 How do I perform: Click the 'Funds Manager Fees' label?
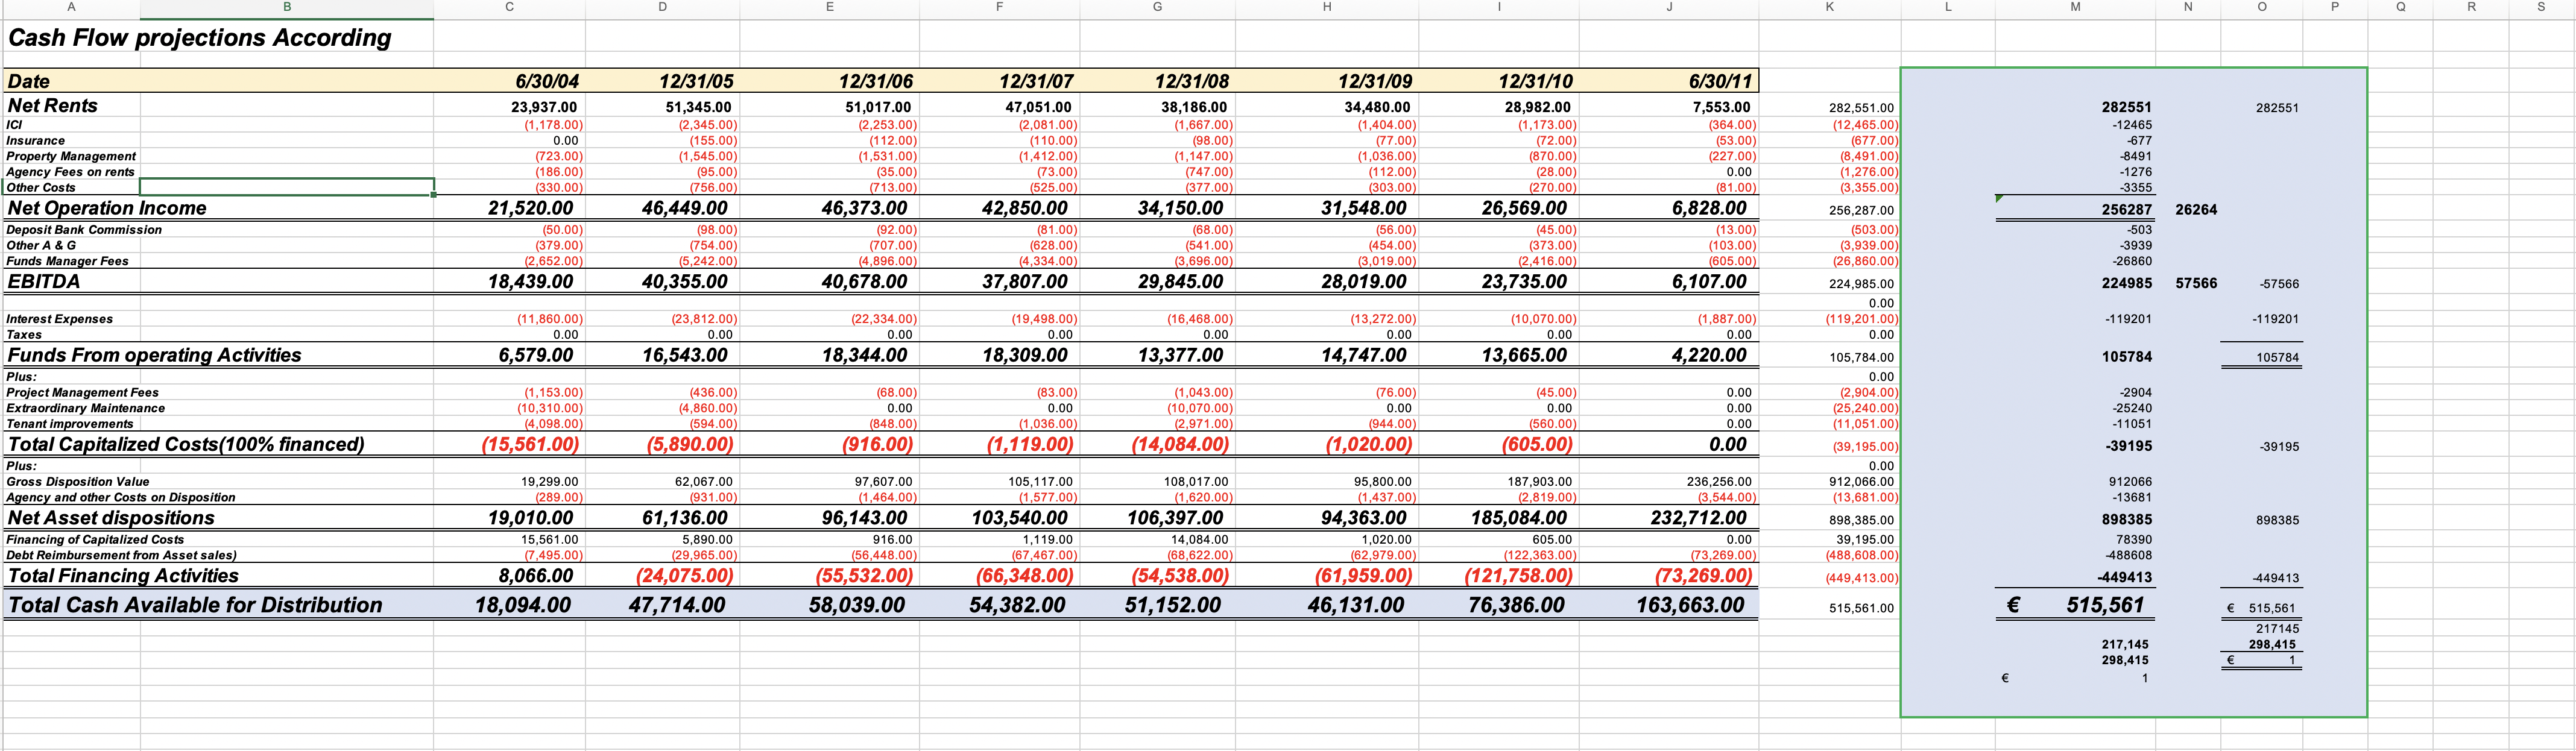(67, 261)
